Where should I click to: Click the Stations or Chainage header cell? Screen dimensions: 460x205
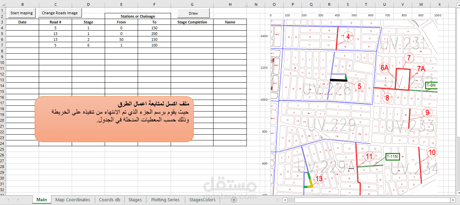click(138, 16)
